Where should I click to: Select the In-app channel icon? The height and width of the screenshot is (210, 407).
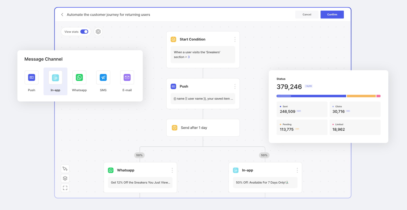(x=55, y=77)
